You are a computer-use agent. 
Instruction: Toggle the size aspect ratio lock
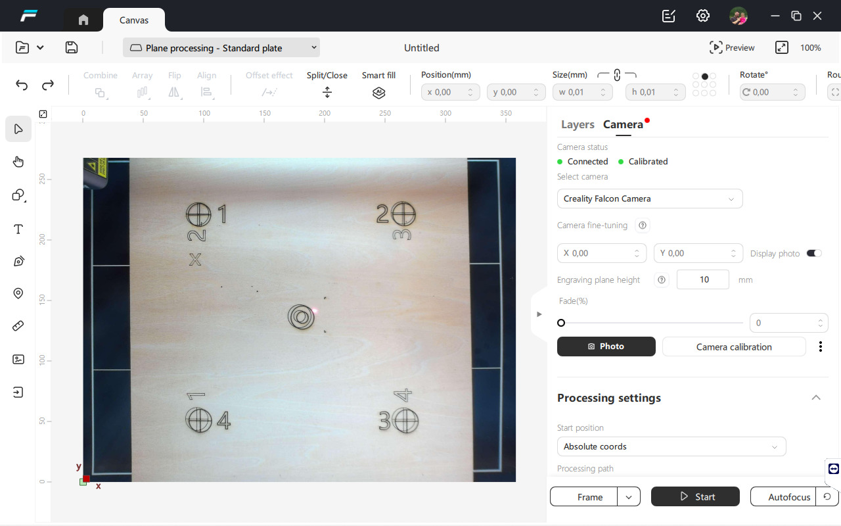click(x=617, y=75)
